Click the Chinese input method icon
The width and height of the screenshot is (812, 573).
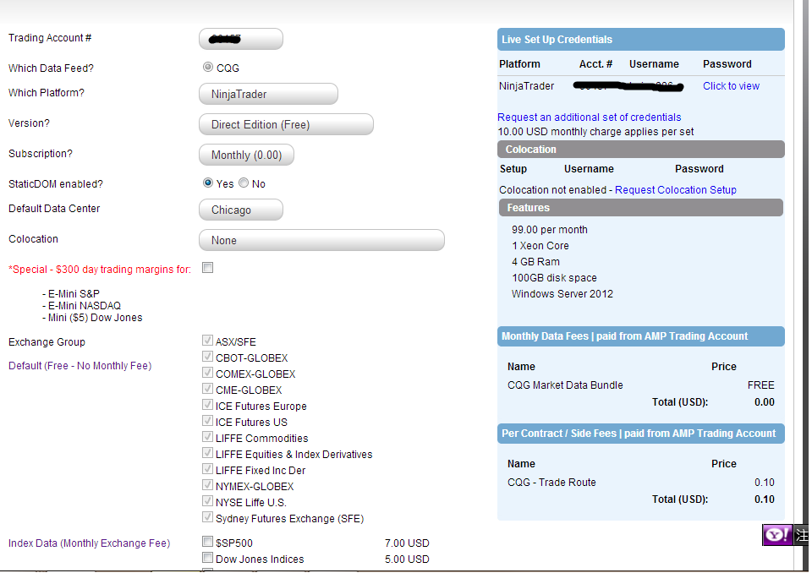[802, 535]
